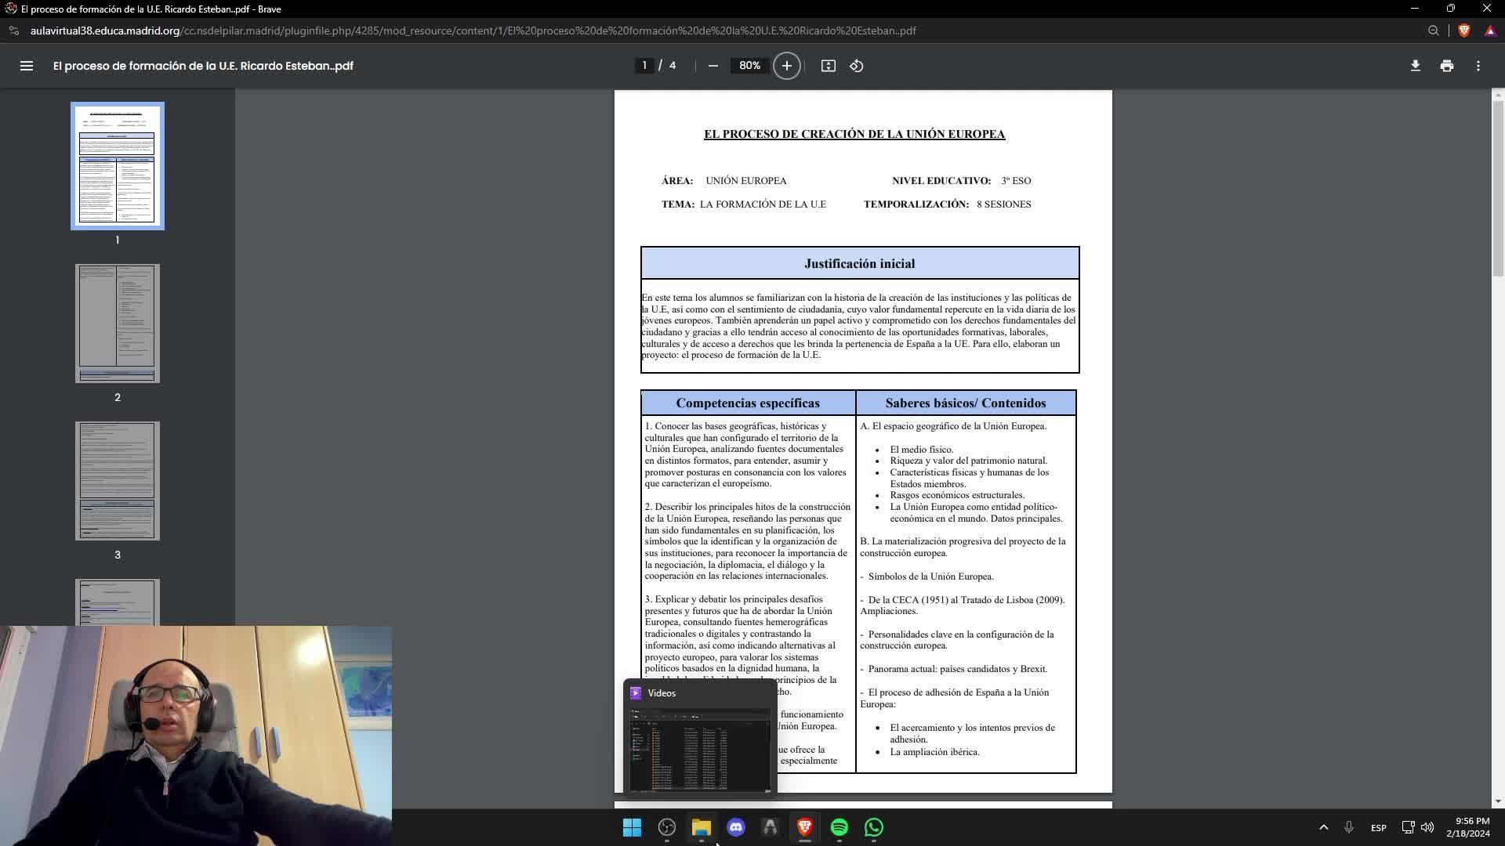This screenshot has height=846, width=1505.
Task: Open the Spotify taskbar icon
Action: click(x=839, y=827)
